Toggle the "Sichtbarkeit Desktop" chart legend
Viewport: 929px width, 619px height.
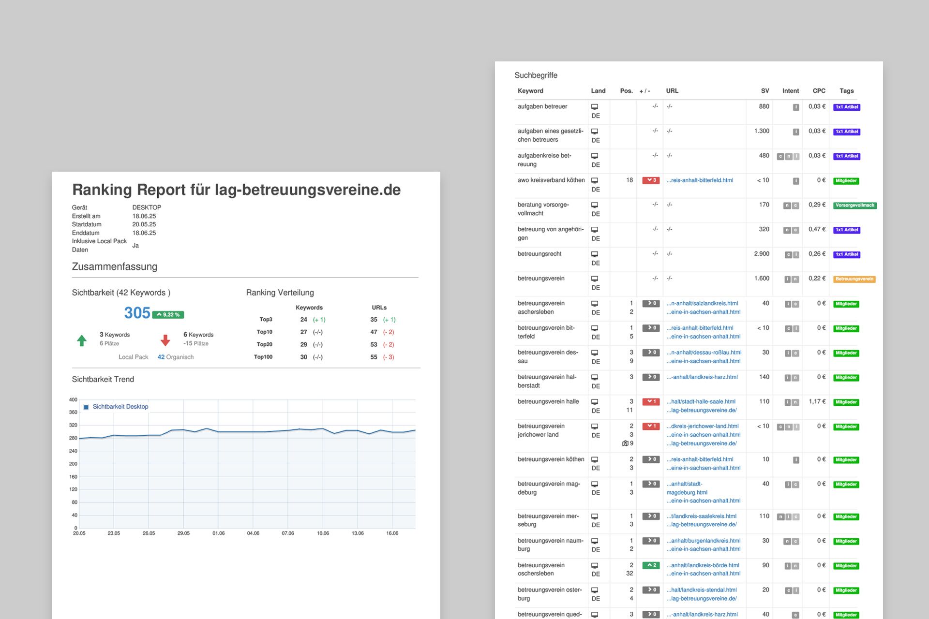pyautogui.click(x=119, y=407)
